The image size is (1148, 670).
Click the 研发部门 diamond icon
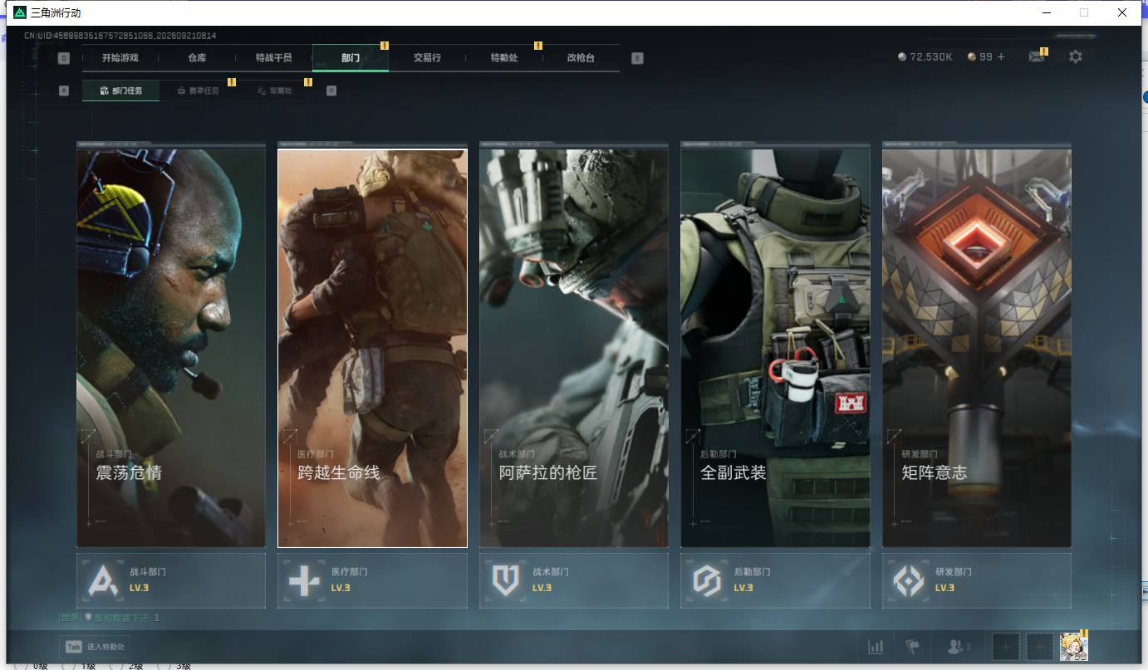coord(908,580)
